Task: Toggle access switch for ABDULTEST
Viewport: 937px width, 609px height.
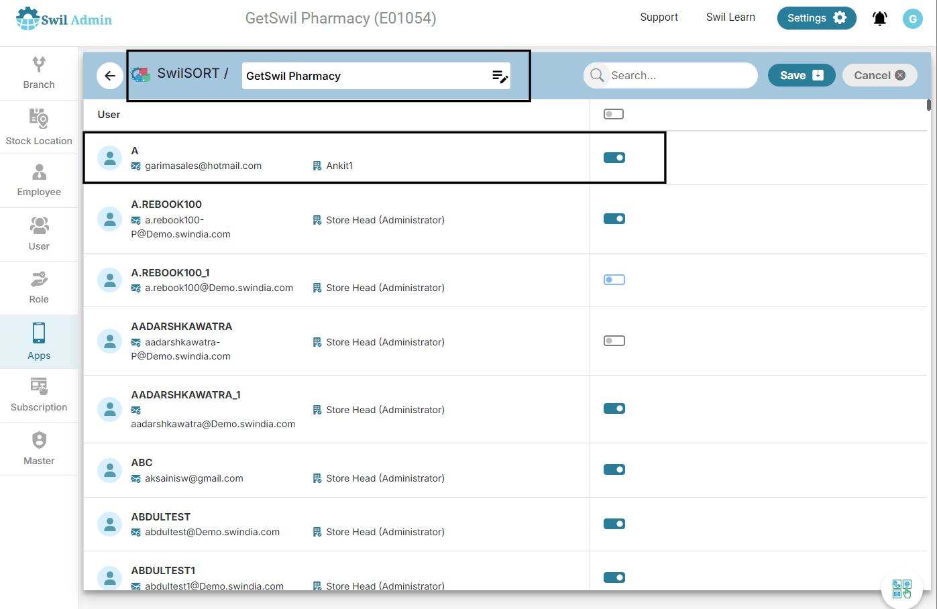Action: 614,524
